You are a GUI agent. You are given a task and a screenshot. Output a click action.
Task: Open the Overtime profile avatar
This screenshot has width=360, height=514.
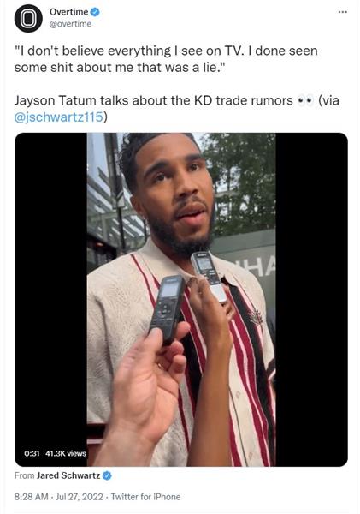[x=28, y=19]
